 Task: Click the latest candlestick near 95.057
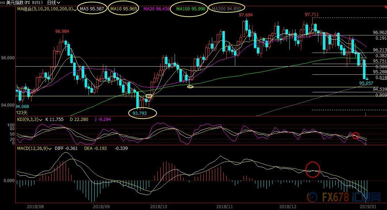point(367,78)
